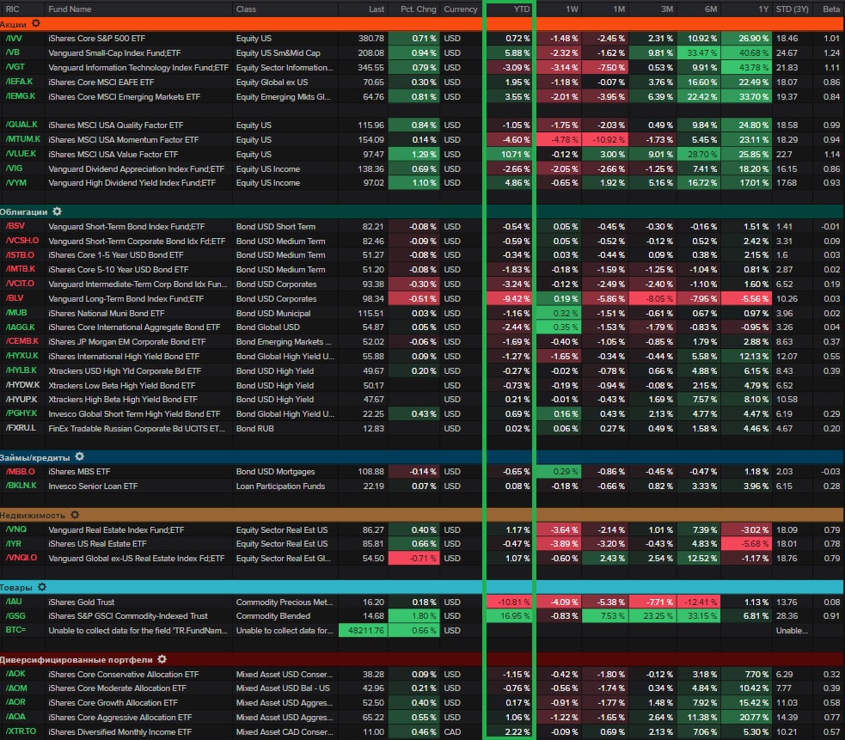
Task: Open settings gear next to Облигации section
Action: click(57, 211)
